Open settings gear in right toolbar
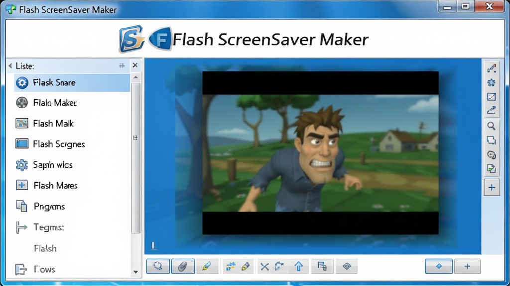The width and height of the screenshot is (510, 286). click(x=492, y=82)
